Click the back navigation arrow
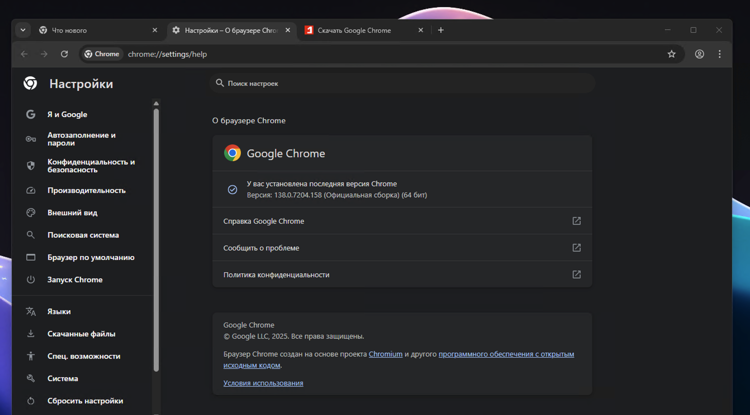Viewport: 750px width, 415px height. pos(24,54)
